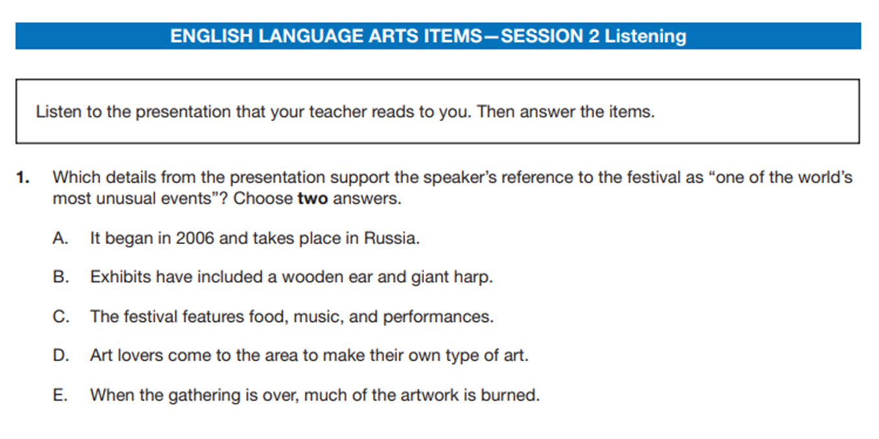The height and width of the screenshot is (439, 879).
Task: Click the question text about the festival
Action: tap(452, 188)
